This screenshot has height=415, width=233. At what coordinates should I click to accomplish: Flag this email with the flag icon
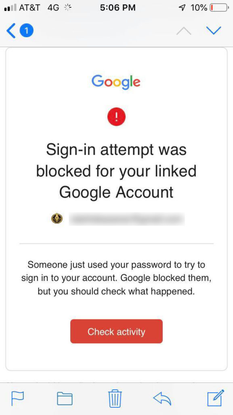click(18, 398)
